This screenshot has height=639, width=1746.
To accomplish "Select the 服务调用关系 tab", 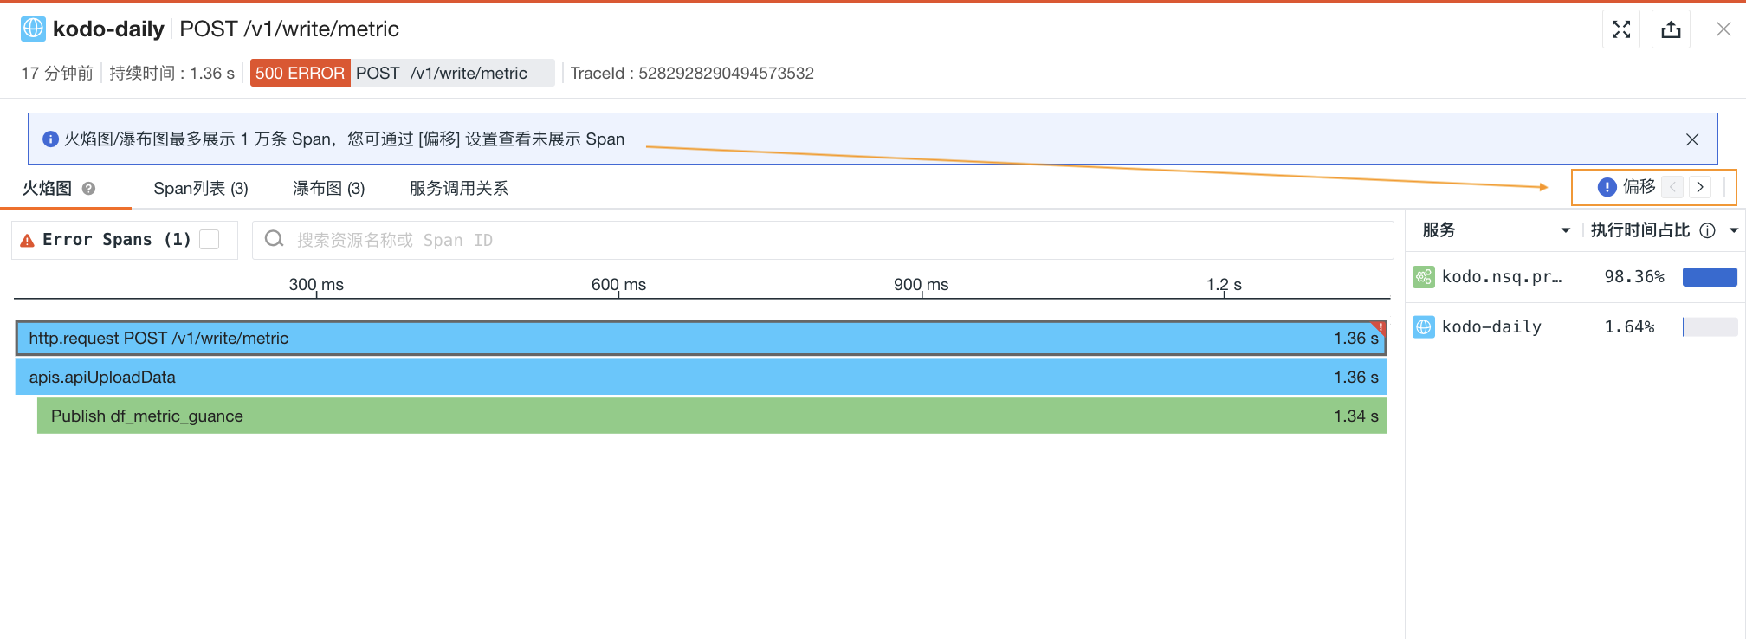I will point(458,189).
